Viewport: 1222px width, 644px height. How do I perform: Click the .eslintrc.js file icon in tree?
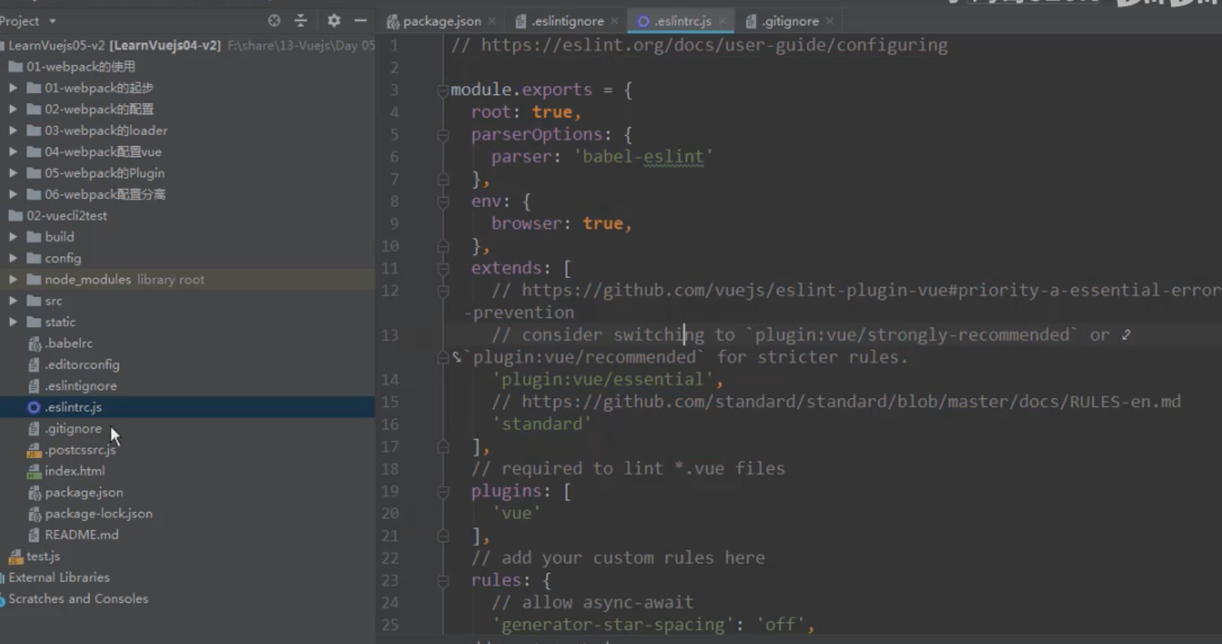(x=33, y=407)
